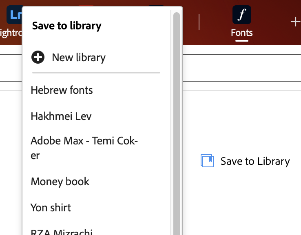Click the New library plus icon
Viewport: 301px width, 235px height.
pos(38,57)
